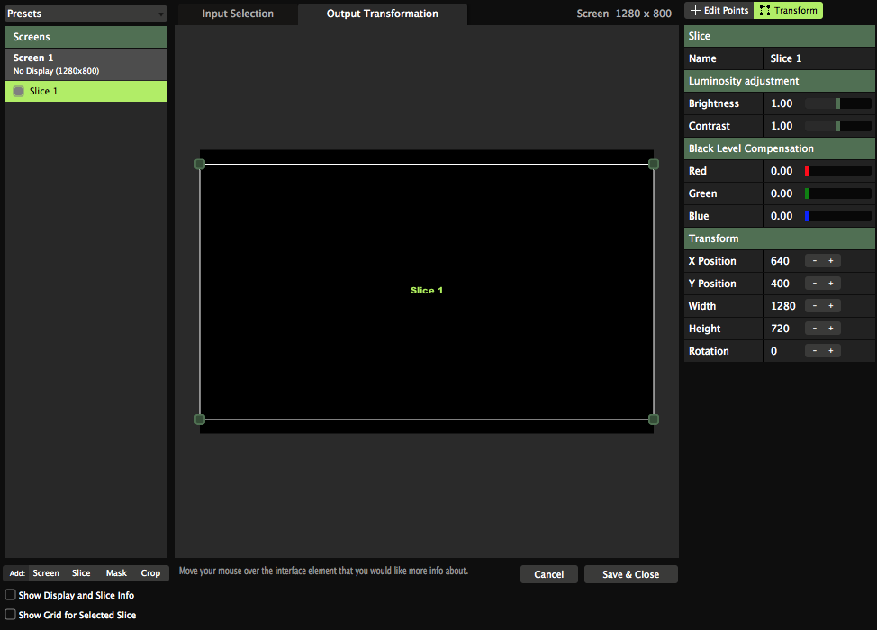The height and width of the screenshot is (630, 877).
Task: Open the Presets dropdown
Action: click(x=86, y=13)
